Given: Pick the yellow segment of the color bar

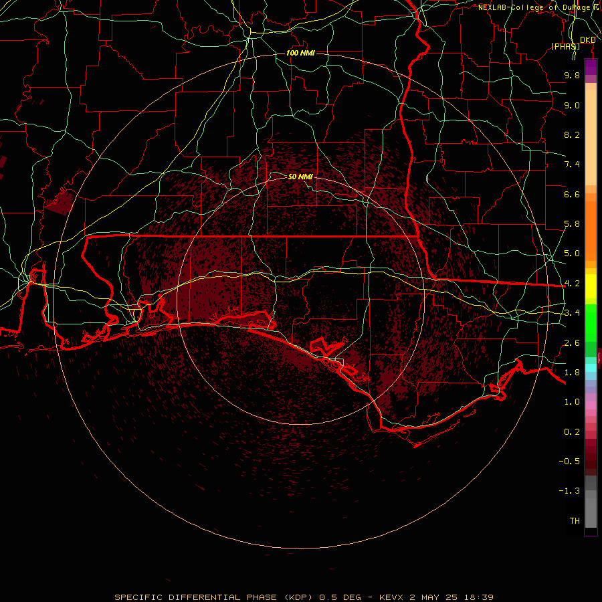Looking at the screenshot, I should click(x=591, y=286).
